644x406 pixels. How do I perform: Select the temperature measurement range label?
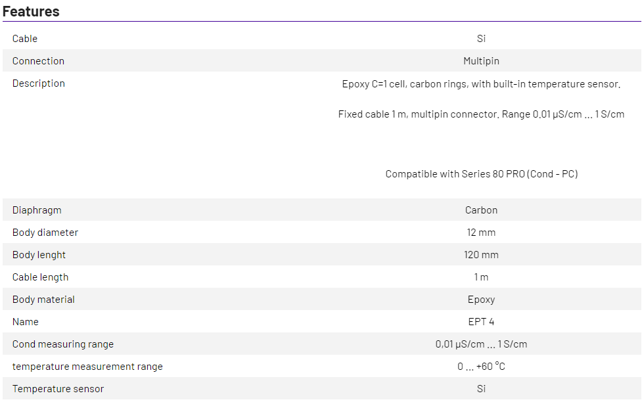click(87, 367)
